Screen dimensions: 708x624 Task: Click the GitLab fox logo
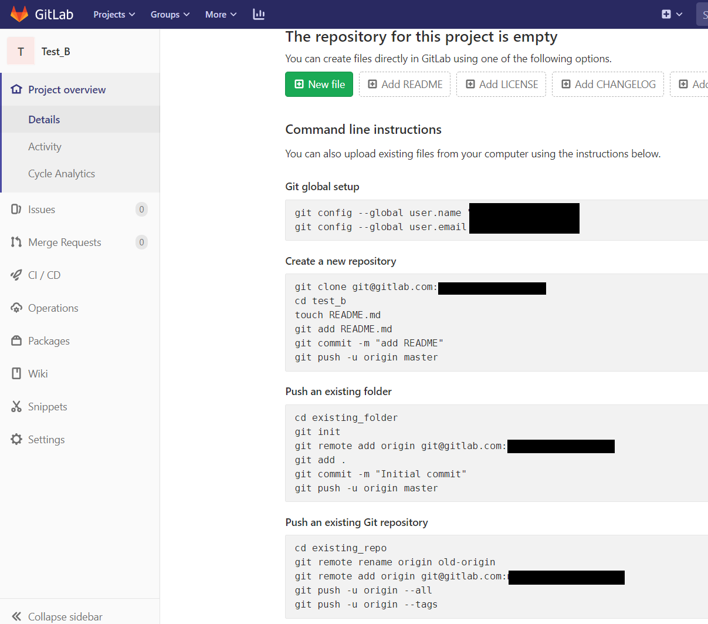(19, 14)
